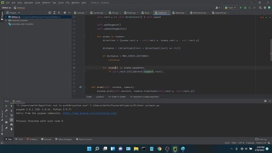
Task: Click the user account icon near run configuration
Action: [x=218, y=8]
